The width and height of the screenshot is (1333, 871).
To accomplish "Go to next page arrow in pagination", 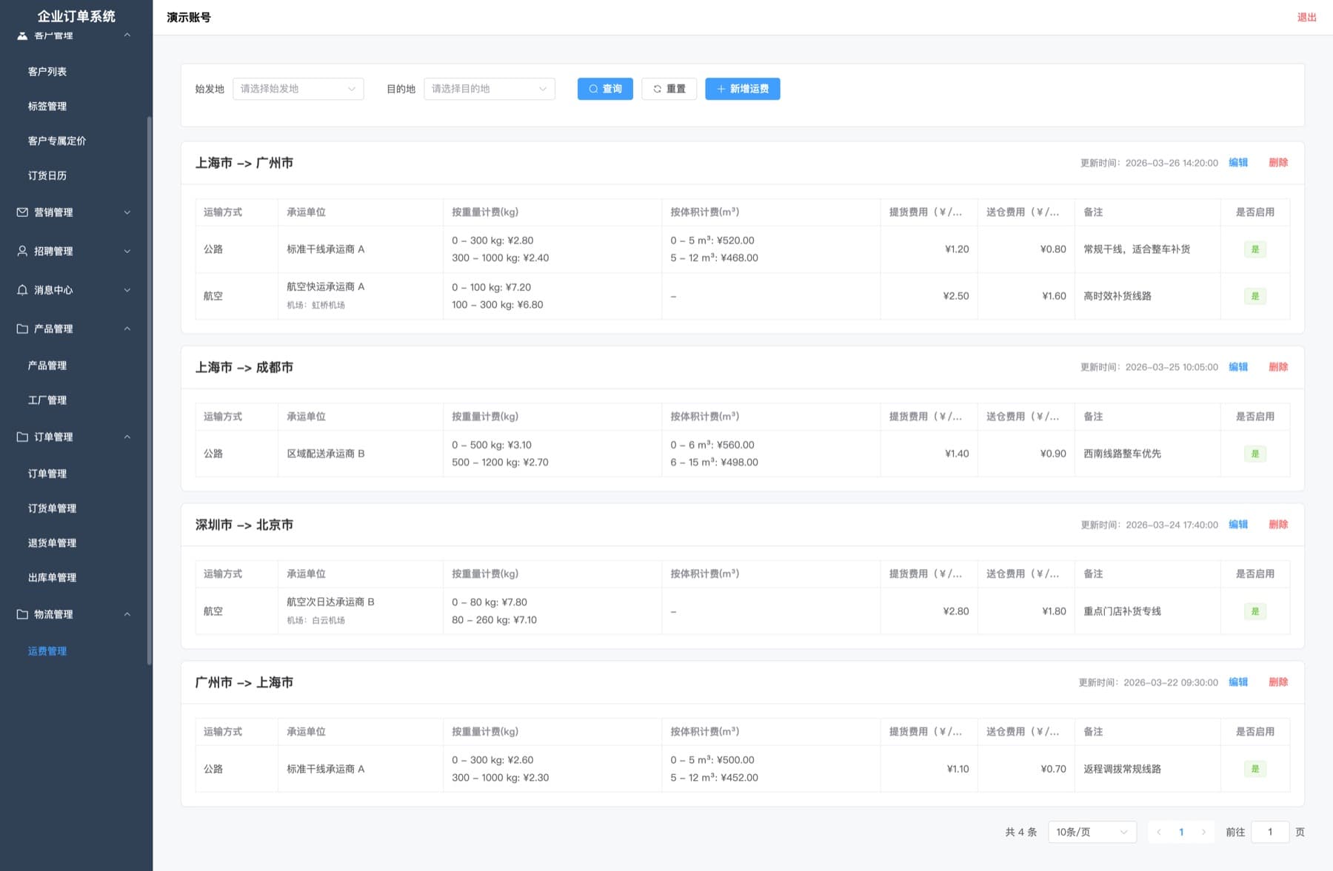I will [x=1203, y=832].
